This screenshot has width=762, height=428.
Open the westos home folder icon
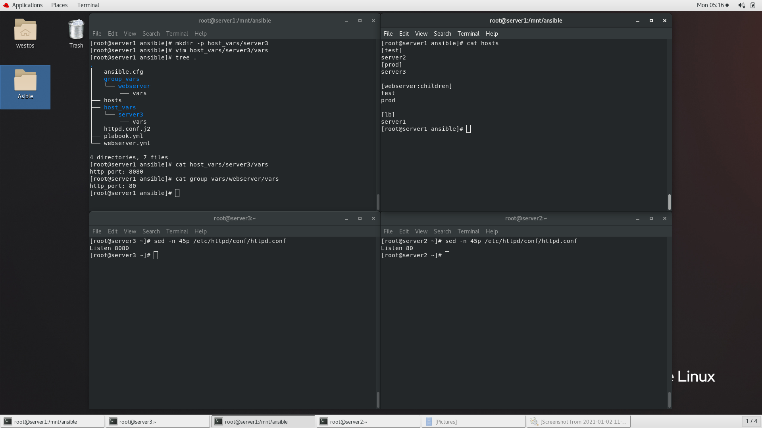(25, 30)
